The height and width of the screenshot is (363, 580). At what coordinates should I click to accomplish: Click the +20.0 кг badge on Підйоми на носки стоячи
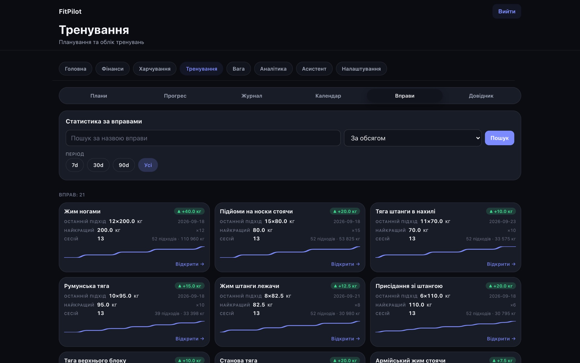[x=345, y=211]
